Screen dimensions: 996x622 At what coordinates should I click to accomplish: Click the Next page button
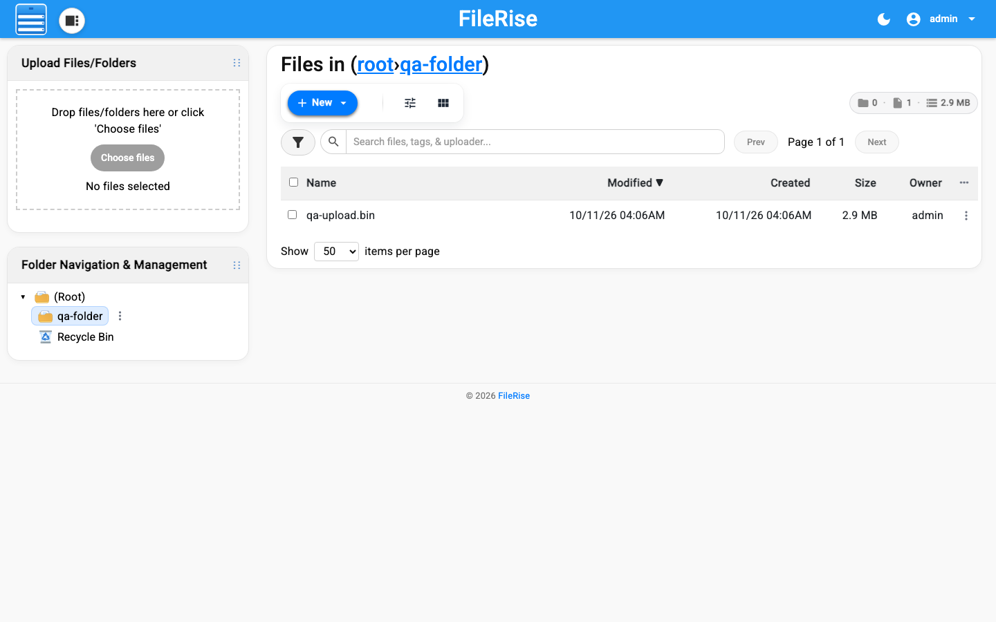pos(877,142)
